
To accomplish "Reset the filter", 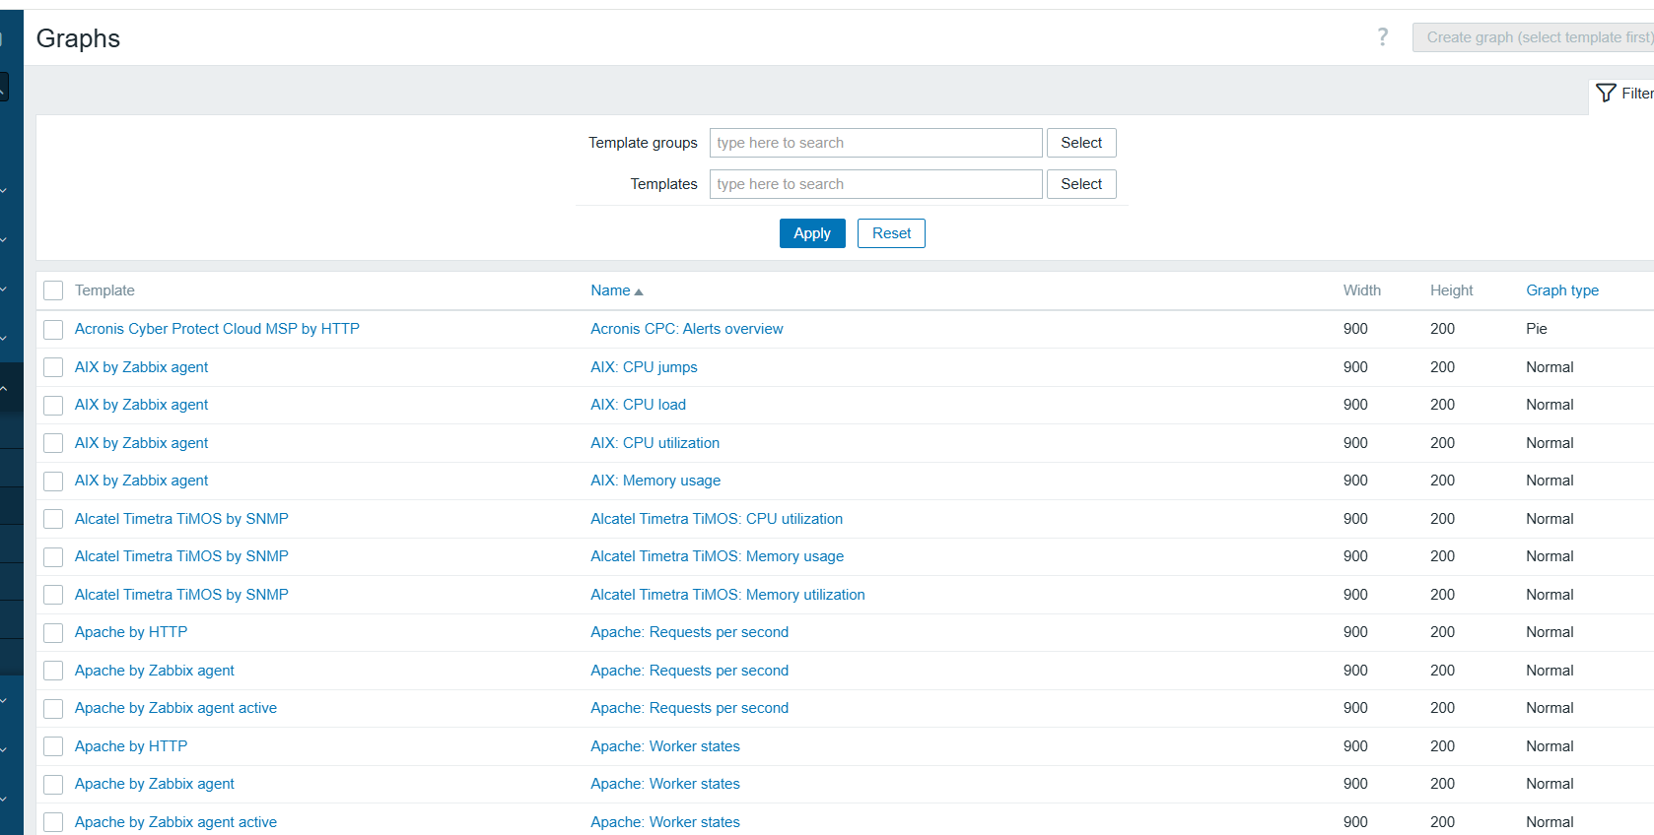I will tap(891, 233).
